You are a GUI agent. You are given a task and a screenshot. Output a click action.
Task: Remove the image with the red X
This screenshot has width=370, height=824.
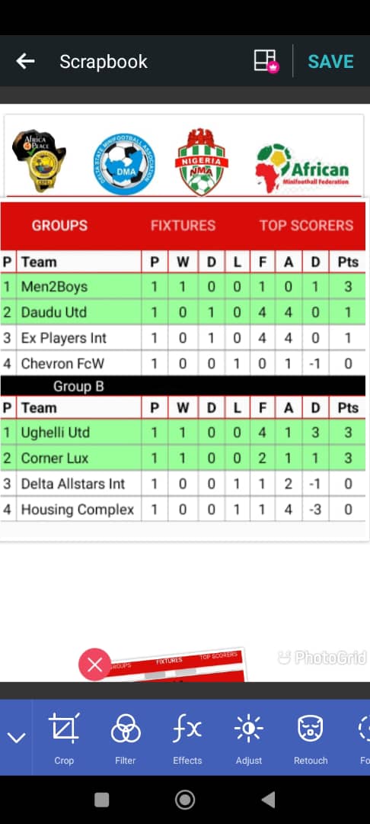click(95, 665)
